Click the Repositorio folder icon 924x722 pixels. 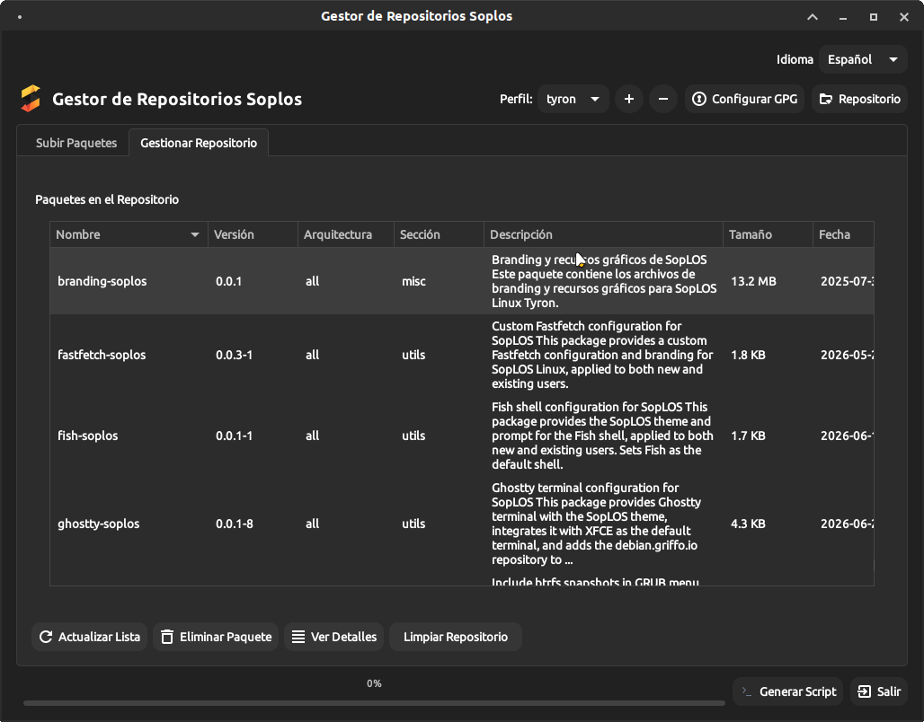[826, 99]
